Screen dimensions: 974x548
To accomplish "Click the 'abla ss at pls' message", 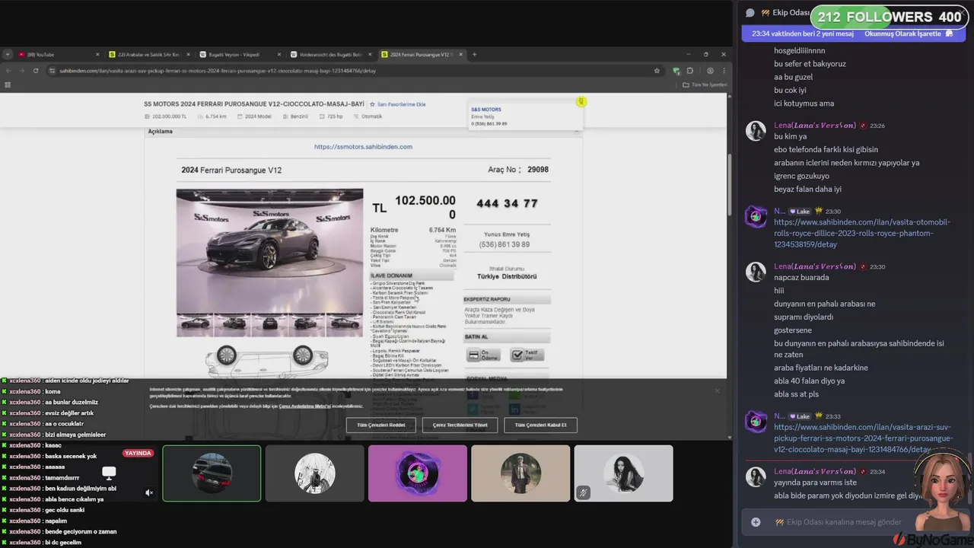I will tap(796, 394).
